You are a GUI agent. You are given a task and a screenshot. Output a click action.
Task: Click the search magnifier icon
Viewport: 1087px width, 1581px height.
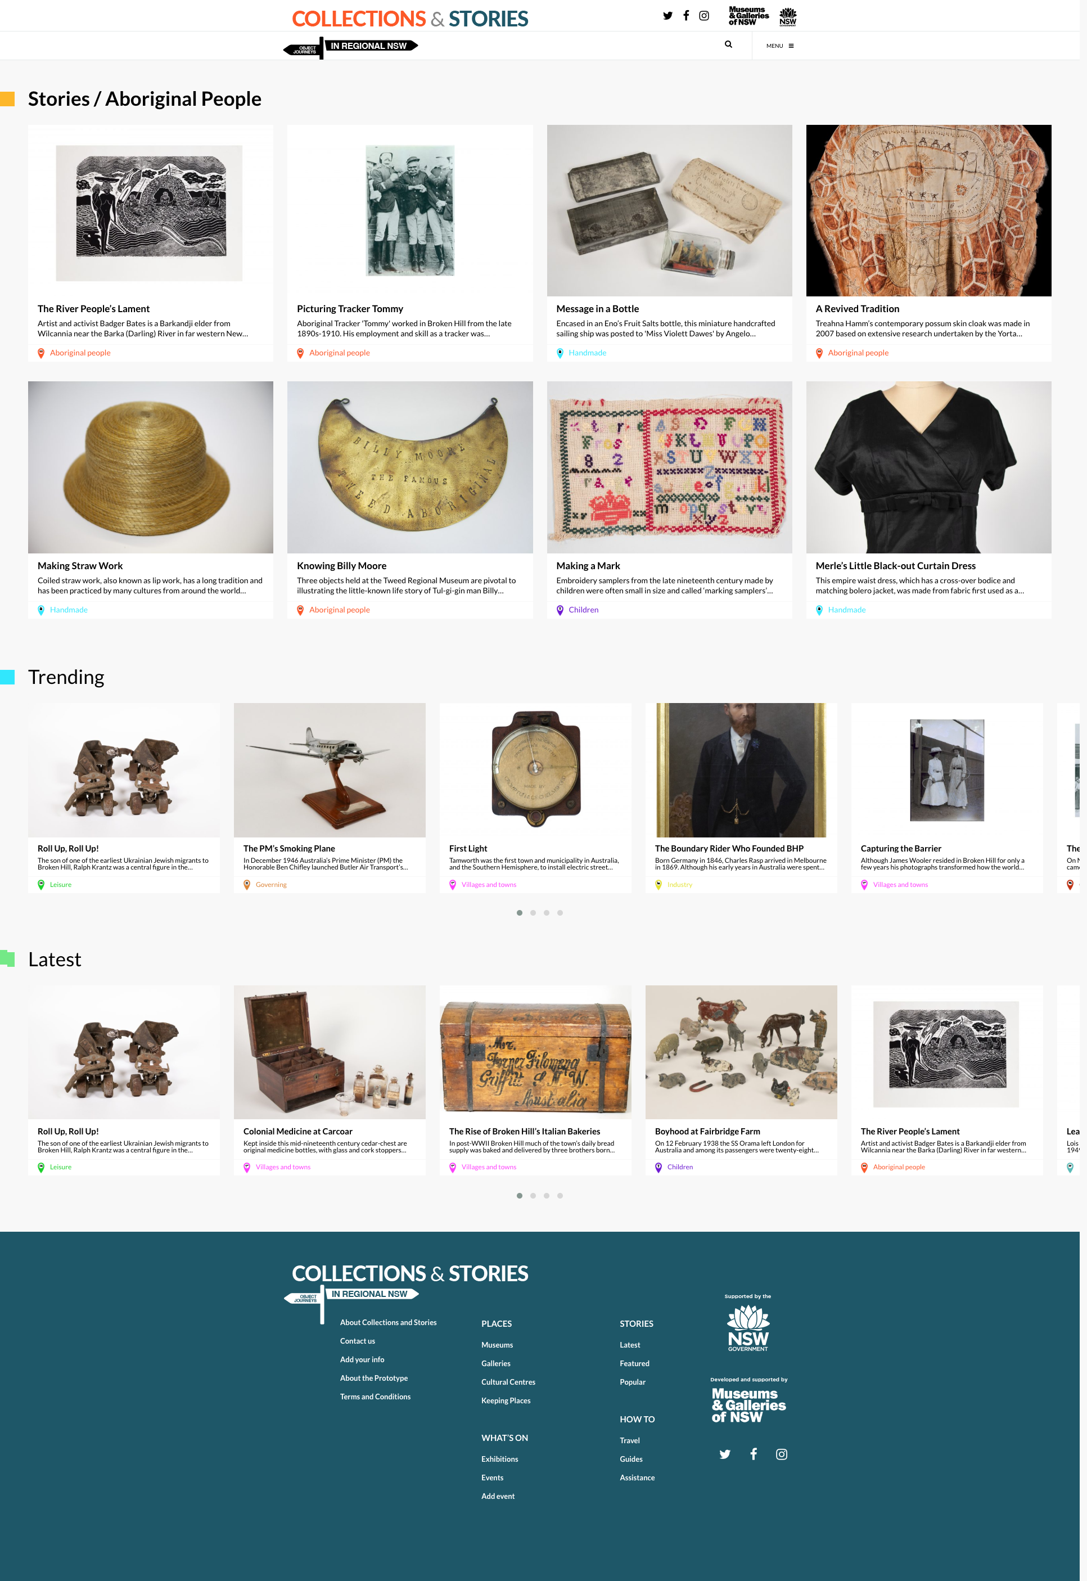(728, 44)
